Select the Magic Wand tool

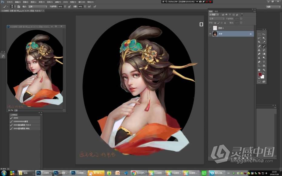pos(264,38)
